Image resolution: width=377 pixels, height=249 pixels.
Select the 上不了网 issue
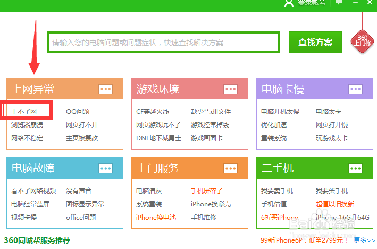pyautogui.click(x=24, y=112)
